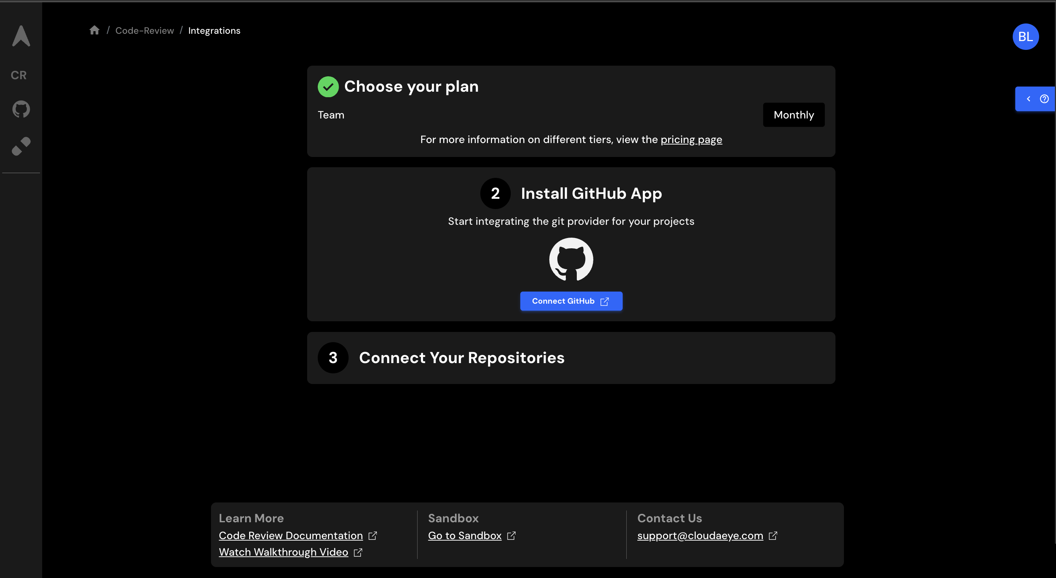Click support@cloudaeye.com email link
Viewport: 1056px width, 578px height.
point(700,535)
